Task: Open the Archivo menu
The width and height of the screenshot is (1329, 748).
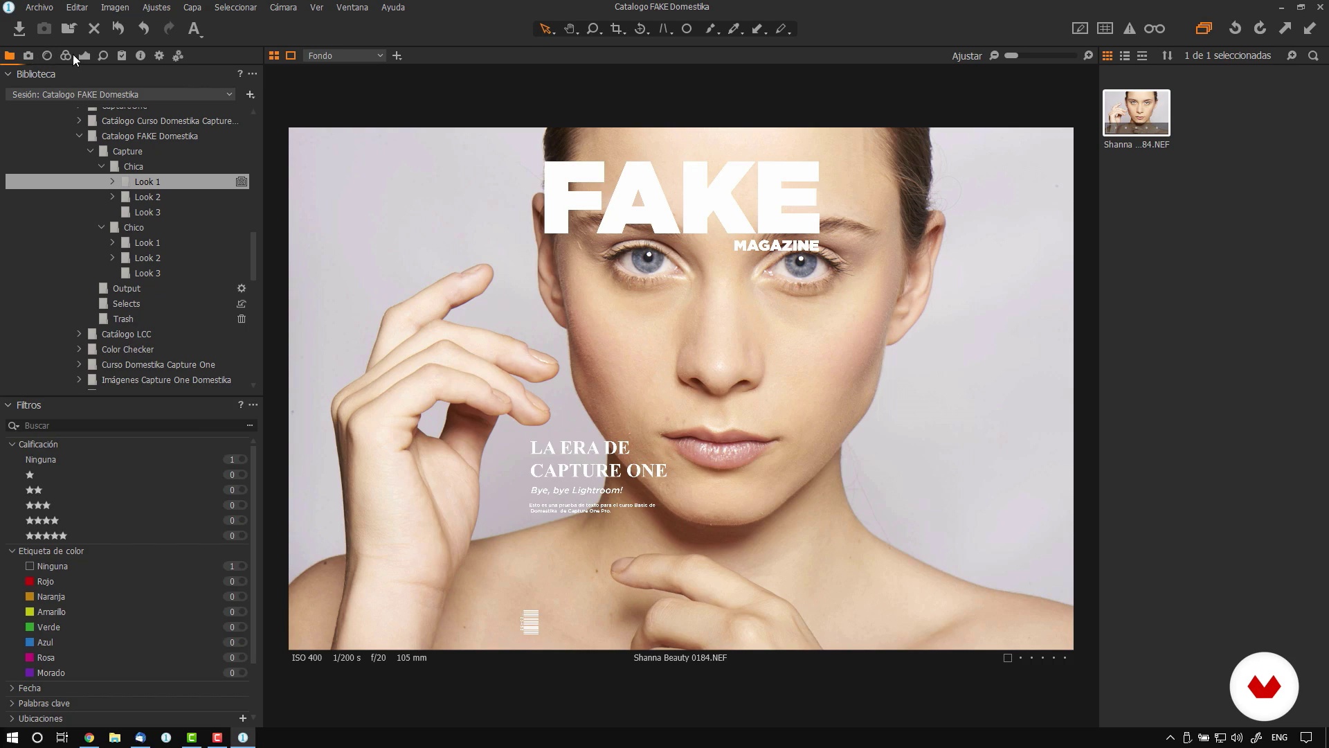Action: click(x=39, y=7)
